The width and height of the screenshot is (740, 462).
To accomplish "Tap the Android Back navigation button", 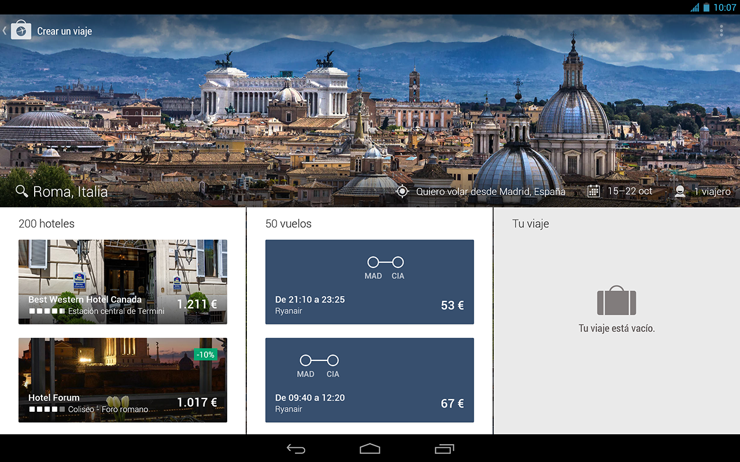I will pos(296,449).
